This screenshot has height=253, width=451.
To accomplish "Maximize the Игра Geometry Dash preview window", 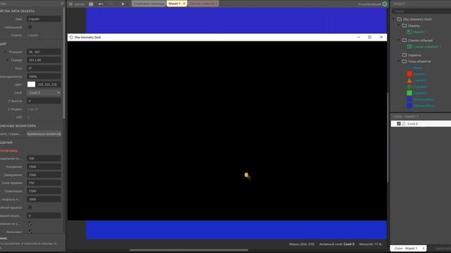I will 369,37.
